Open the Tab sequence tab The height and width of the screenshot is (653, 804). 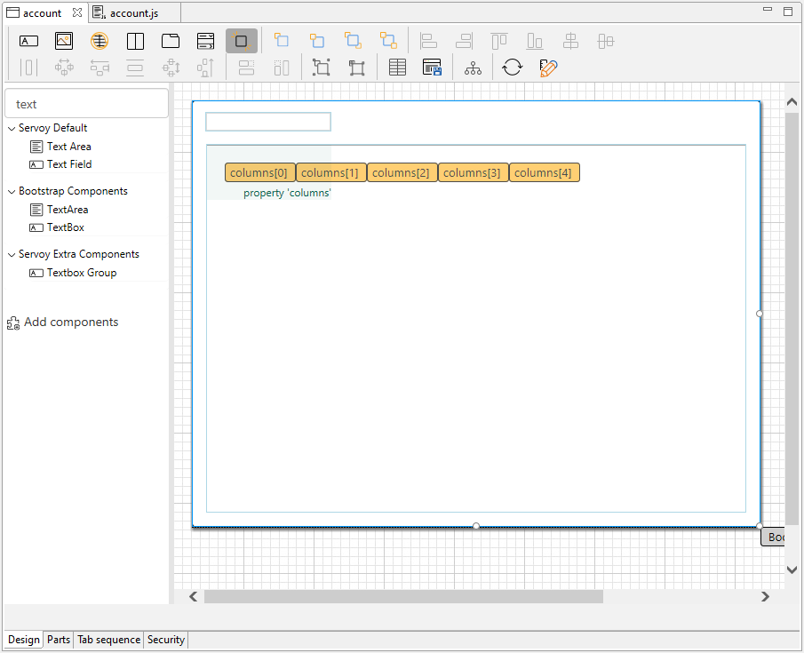pos(108,640)
